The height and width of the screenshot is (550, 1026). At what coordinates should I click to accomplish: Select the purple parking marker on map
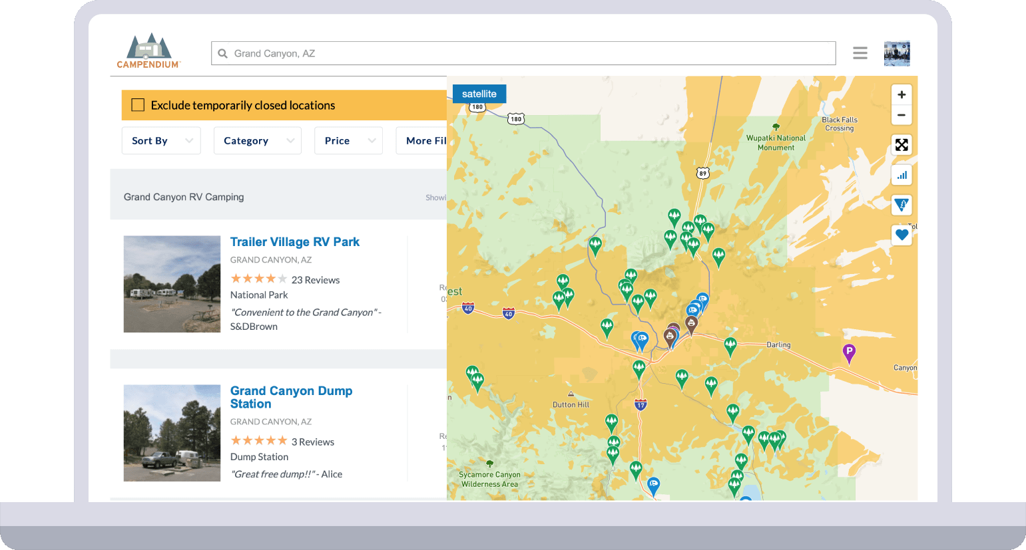coord(849,353)
